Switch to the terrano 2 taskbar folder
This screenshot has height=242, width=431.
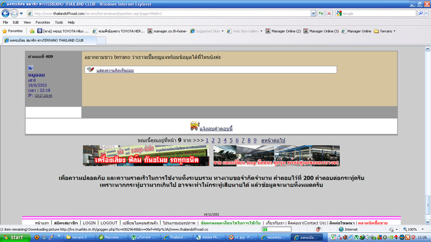point(79,237)
